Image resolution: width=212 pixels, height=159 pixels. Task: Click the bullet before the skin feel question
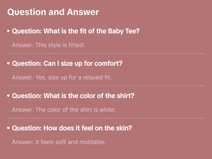[x=8, y=128]
